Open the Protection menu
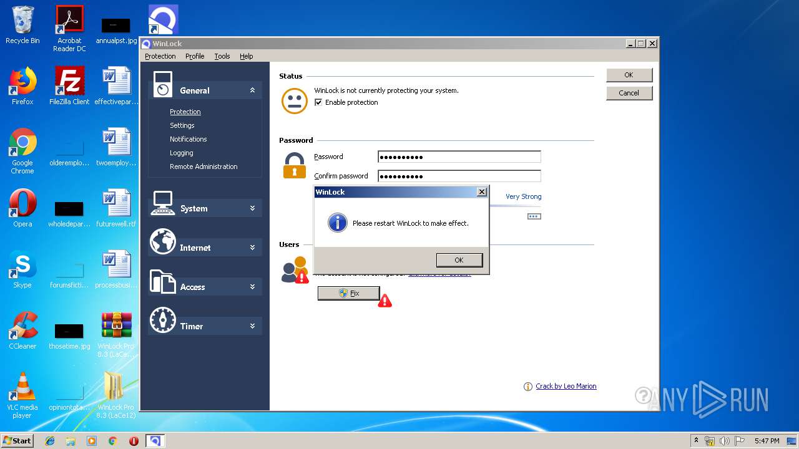 coord(160,56)
